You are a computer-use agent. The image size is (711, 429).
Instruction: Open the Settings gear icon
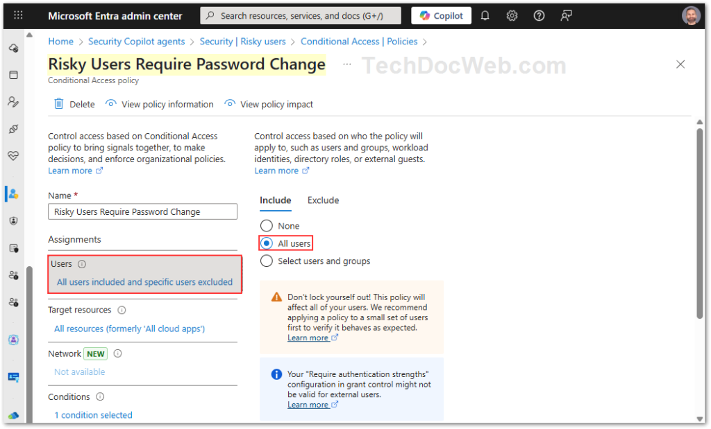point(512,15)
